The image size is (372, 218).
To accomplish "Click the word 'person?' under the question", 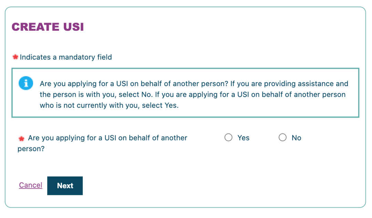I will 31,149.
